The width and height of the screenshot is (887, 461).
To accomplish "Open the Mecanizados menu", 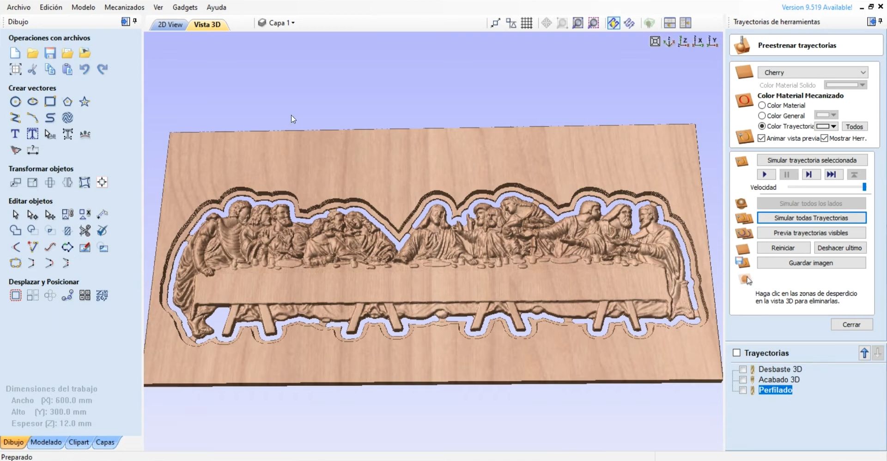I will (124, 7).
